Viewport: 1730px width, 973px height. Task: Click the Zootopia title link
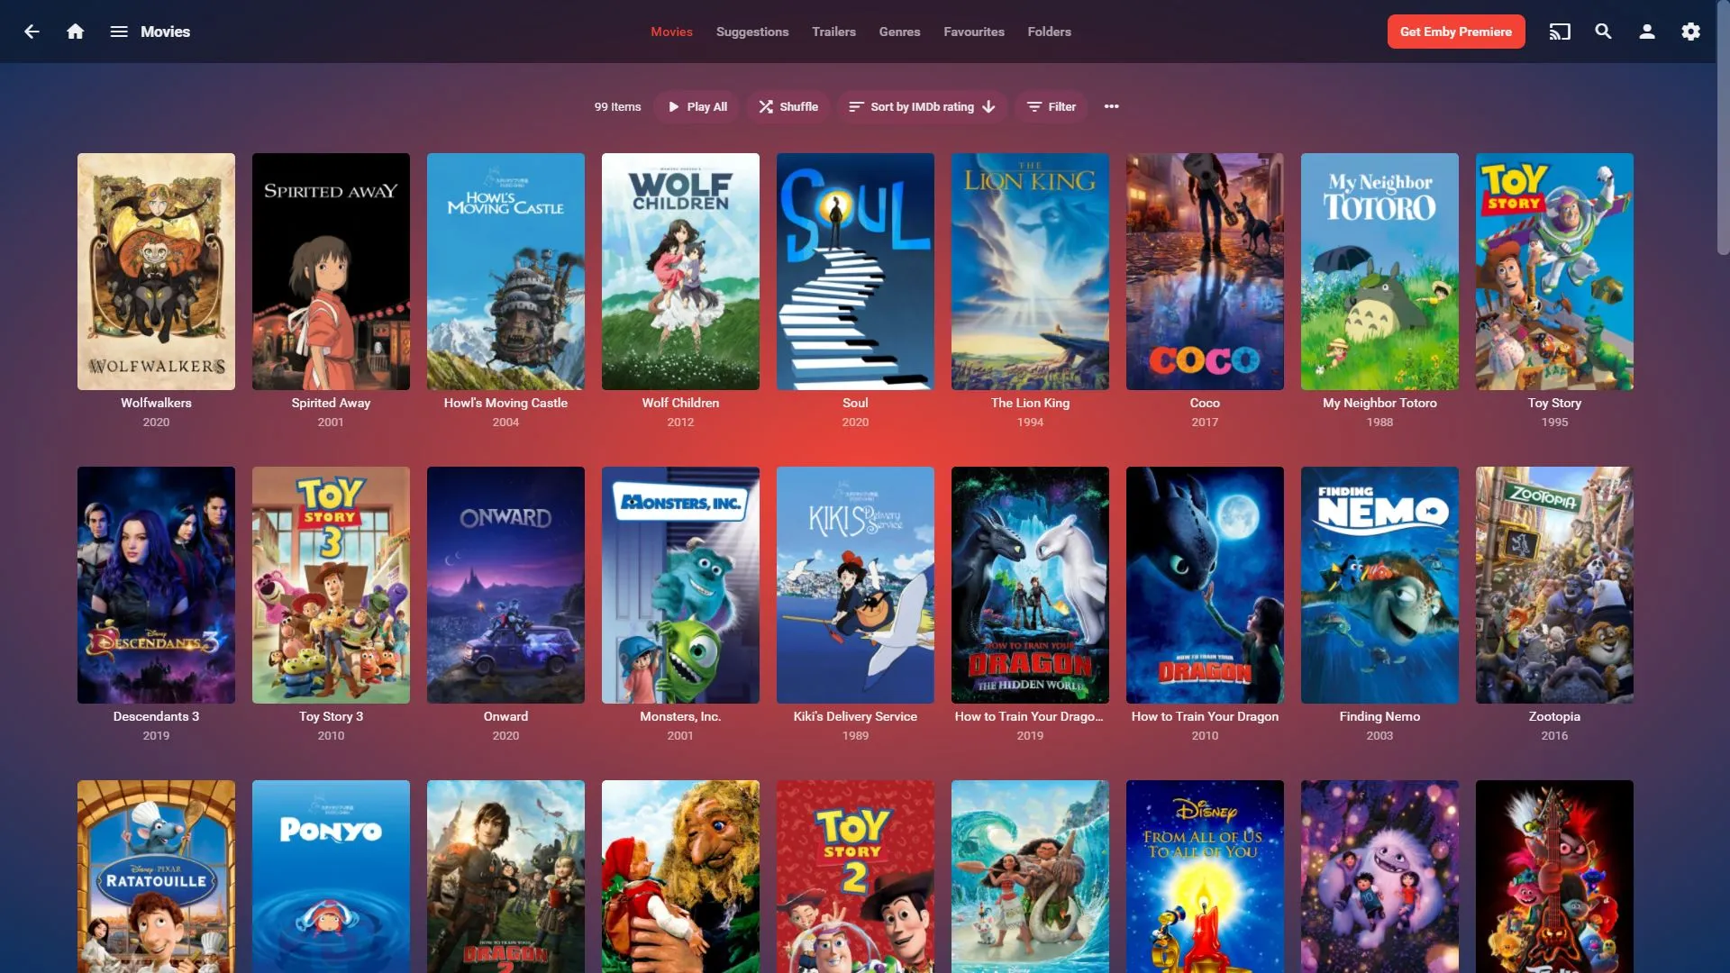click(1554, 716)
